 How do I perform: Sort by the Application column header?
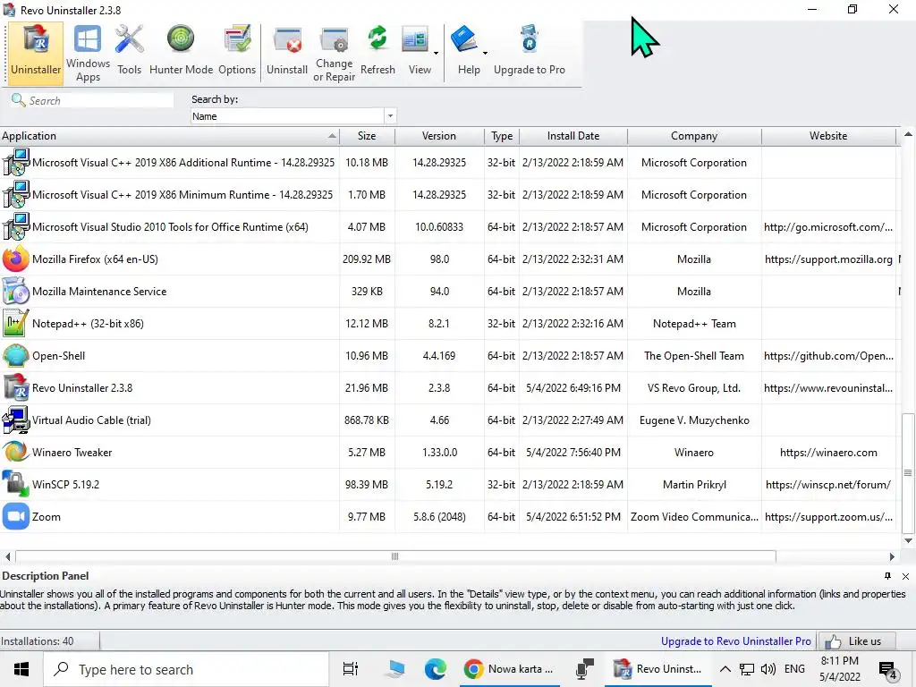169,136
